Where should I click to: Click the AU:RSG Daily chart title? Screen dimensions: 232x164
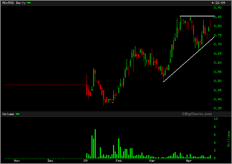tap(14, 3)
